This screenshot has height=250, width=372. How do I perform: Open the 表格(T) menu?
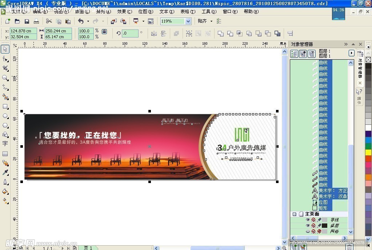coord(188,11)
